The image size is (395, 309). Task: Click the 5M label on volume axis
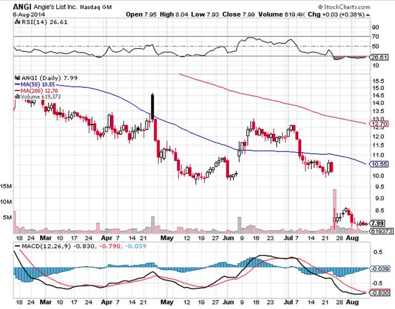(7, 217)
